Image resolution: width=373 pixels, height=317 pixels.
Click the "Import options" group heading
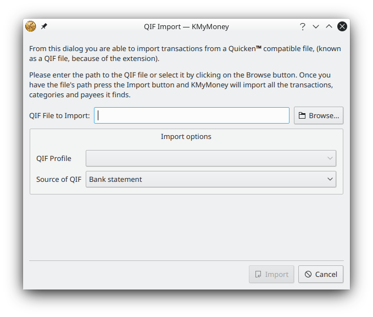tap(186, 136)
